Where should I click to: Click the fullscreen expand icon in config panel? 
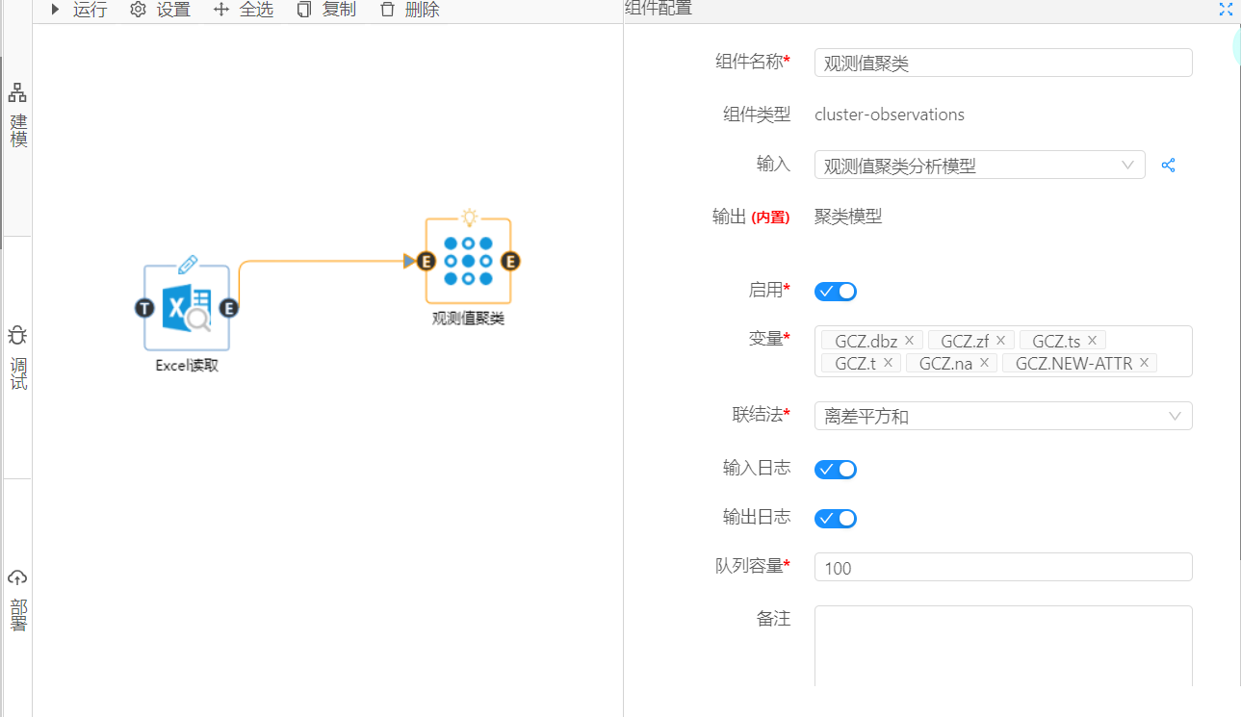pos(1226,10)
